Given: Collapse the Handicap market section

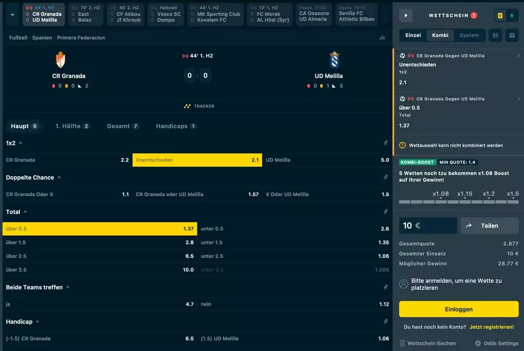Looking at the screenshot, I should 37,321.
